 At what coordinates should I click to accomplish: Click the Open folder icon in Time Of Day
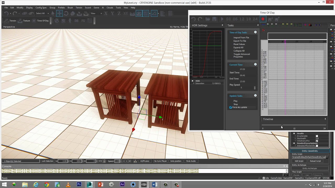point(208,19)
